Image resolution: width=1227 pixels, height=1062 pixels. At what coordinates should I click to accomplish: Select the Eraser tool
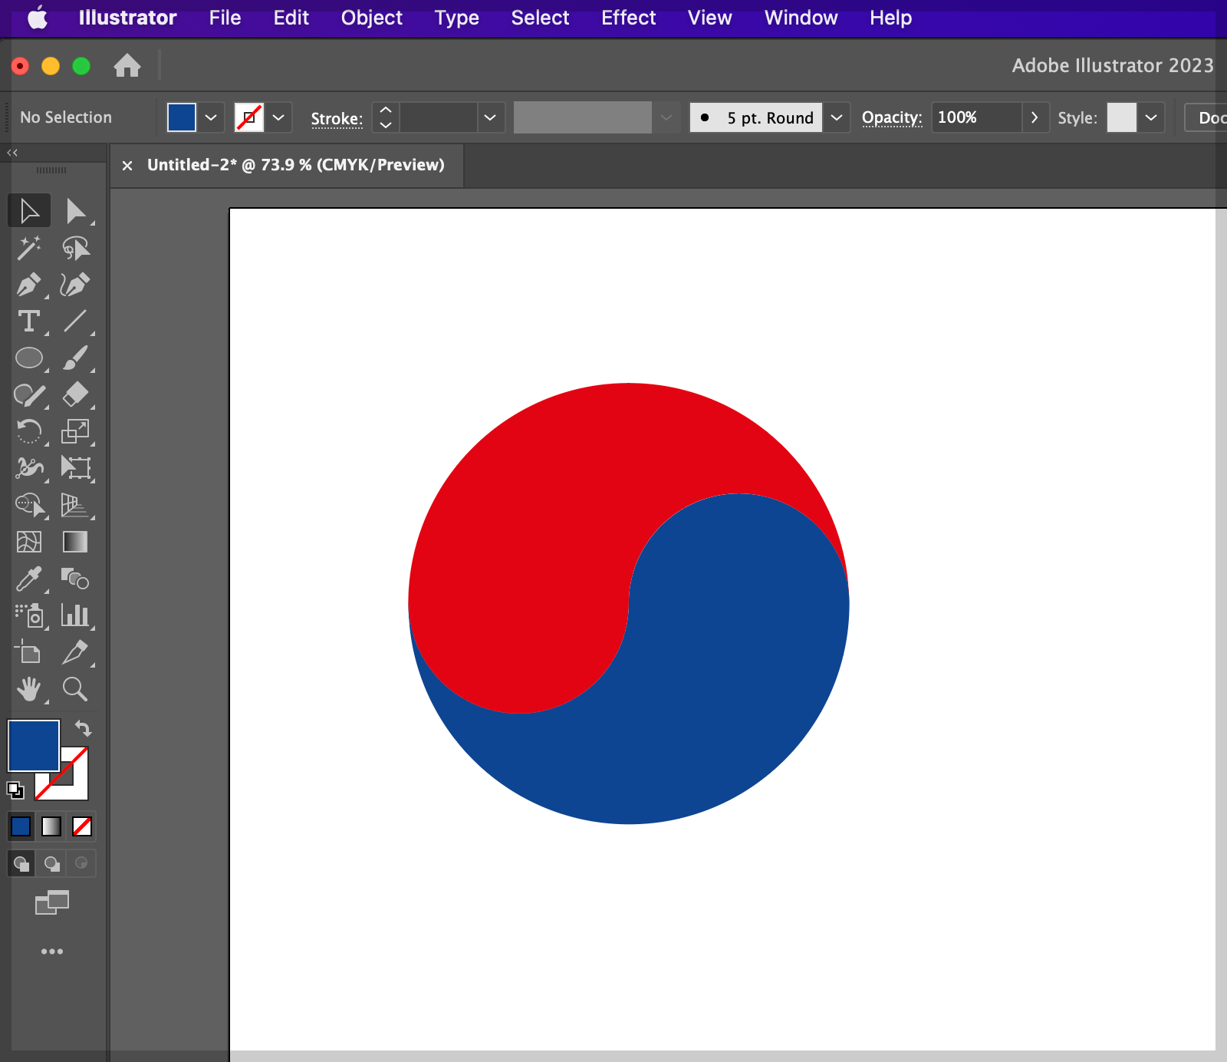click(x=75, y=394)
